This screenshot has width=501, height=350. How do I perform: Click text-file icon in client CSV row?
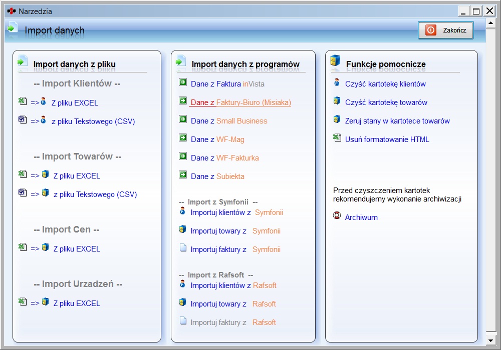pyautogui.click(x=23, y=120)
